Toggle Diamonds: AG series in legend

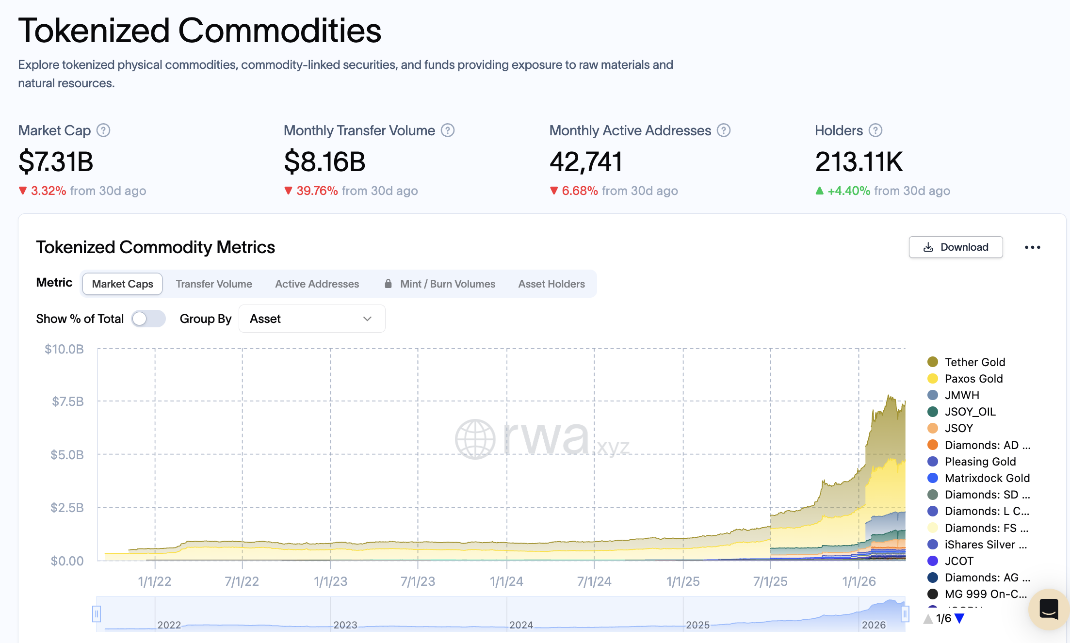pyautogui.click(x=979, y=578)
